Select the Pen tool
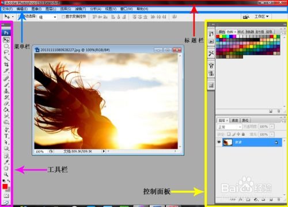The height and width of the screenshot is (207, 288). coord(6,130)
